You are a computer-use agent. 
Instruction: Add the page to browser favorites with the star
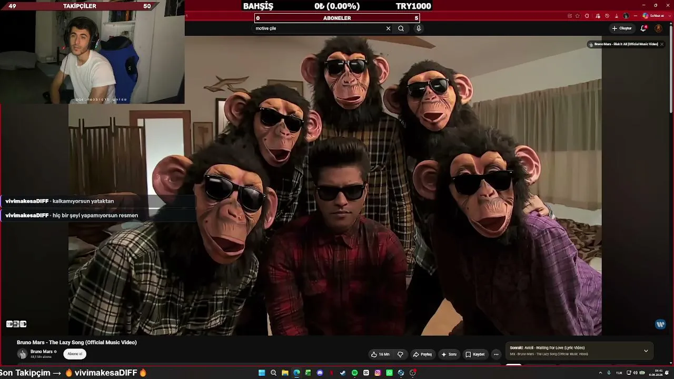[578, 16]
